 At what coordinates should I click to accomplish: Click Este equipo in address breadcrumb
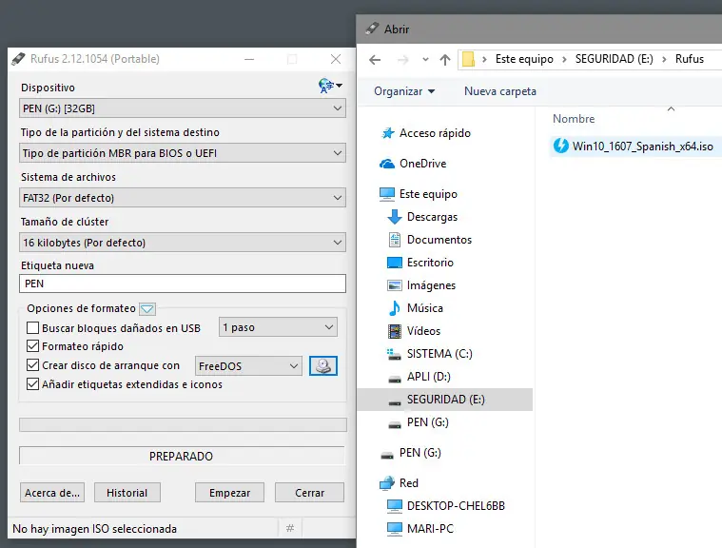pos(524,59)
